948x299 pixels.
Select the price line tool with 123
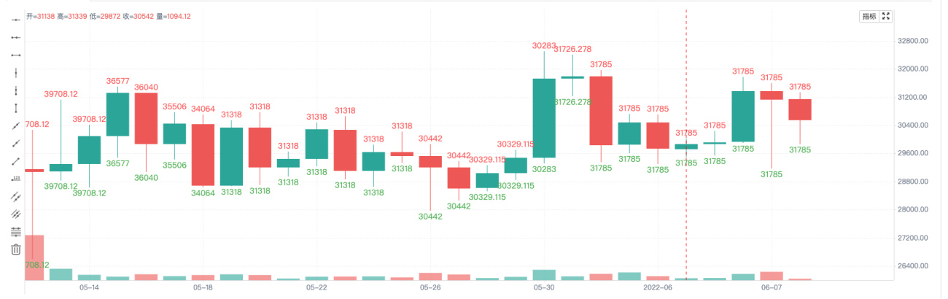point(16,179)
